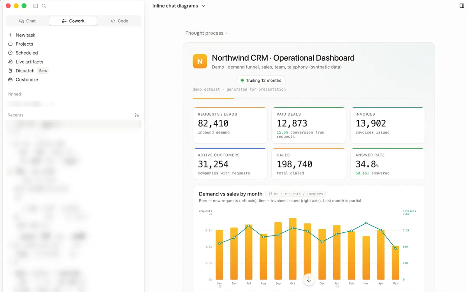This screenshot has height=292, width=467.
Task: Click the Trailing 12 months pill
Action: [x=261, y=81]
